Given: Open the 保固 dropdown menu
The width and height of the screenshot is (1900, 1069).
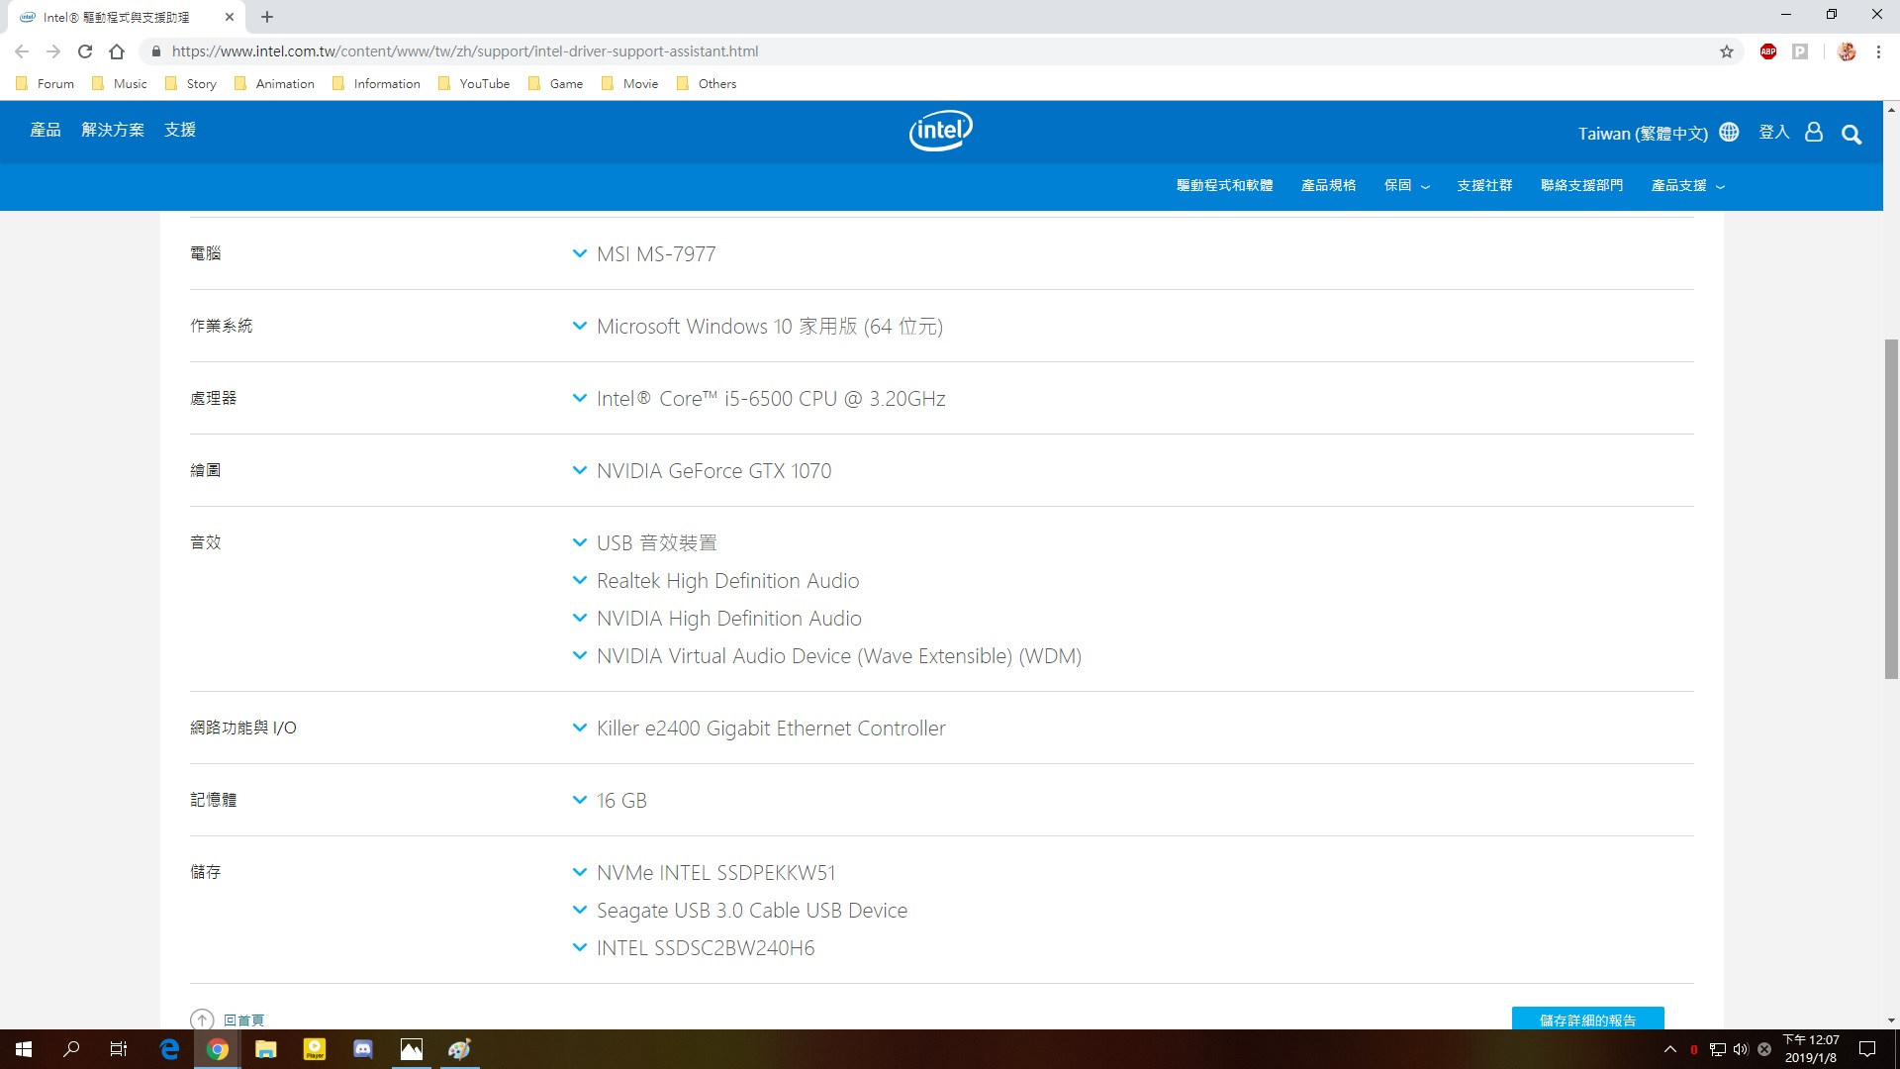Looking at the screenshot, I should pyautogui.click(x=1406, y=185).
